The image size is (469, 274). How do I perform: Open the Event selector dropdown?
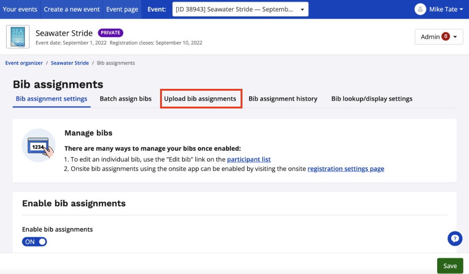tap(240, 9)
